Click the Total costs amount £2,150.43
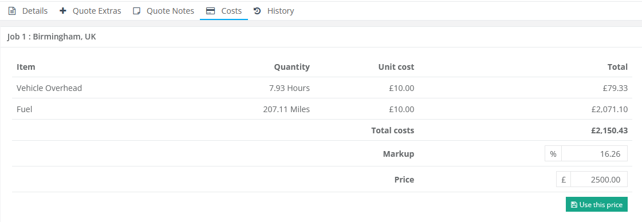The height and width of the screenshot is (222, 642). [609, 130]
